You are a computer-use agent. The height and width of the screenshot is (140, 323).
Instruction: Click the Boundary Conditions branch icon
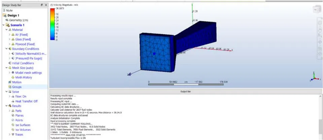point(10,49)
